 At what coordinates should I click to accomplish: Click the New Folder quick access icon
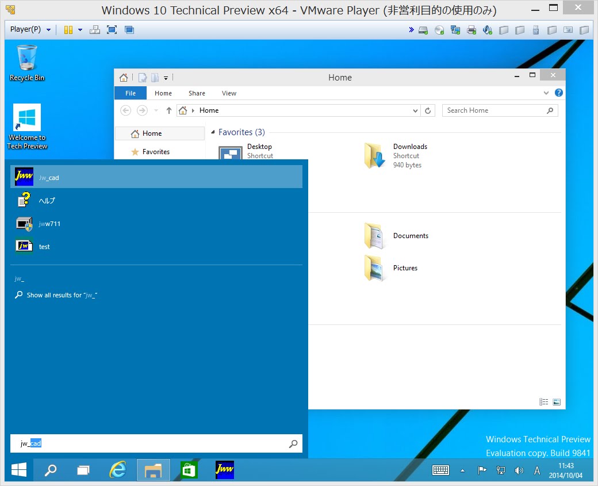point(155,78)
